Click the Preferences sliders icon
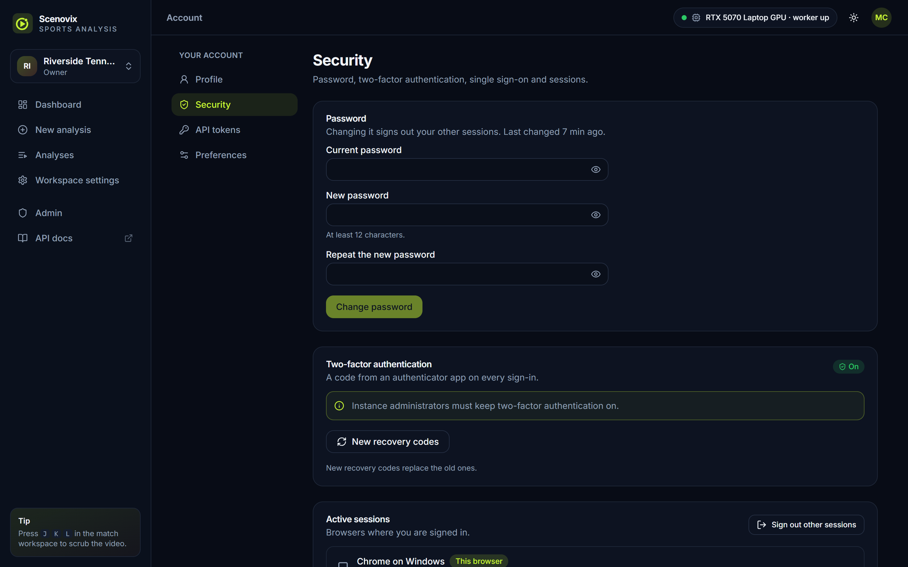Image resolution: width=908 pixels, height=567 pixels. pos(184,155)
